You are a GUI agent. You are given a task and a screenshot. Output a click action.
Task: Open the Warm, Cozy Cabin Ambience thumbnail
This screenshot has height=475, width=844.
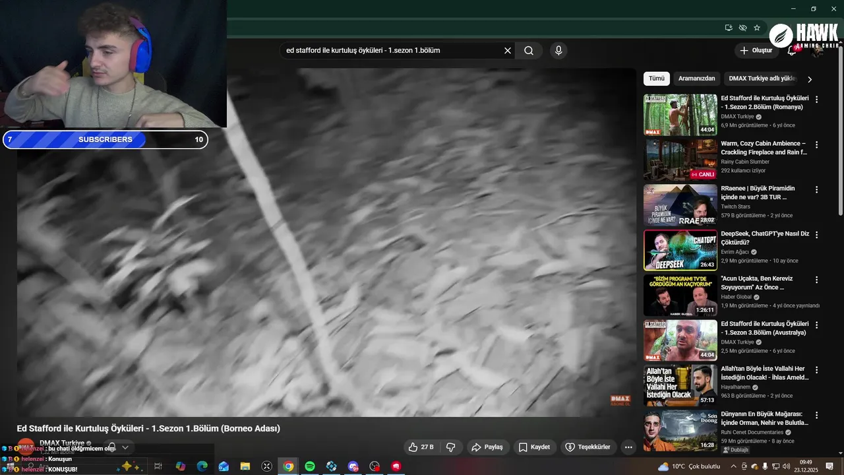[x=680, y=160]
